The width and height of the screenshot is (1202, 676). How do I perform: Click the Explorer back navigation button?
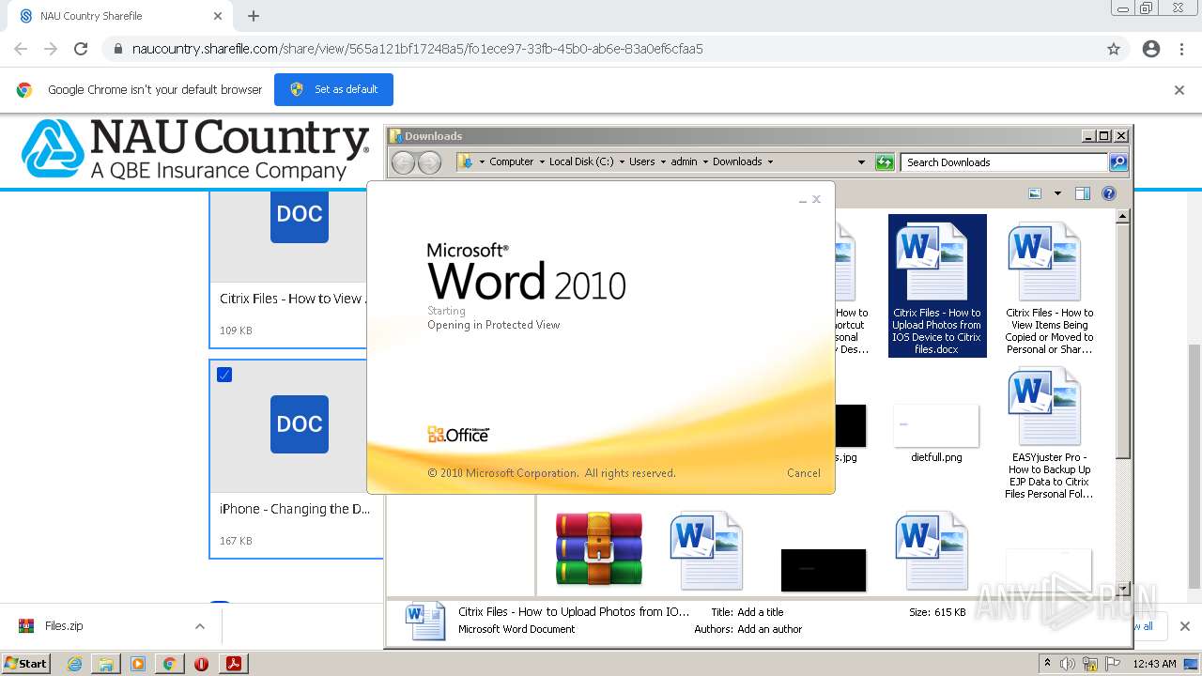click(404, 162)
